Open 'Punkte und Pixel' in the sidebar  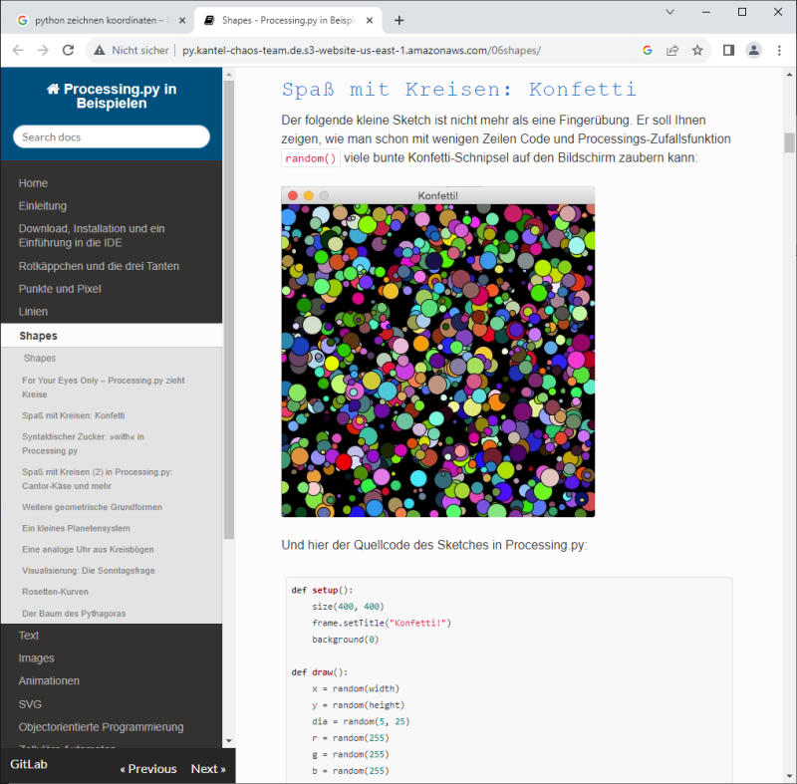pos(60,289)
